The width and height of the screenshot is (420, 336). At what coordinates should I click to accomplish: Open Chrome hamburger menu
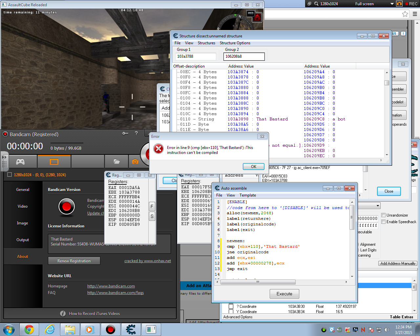click(415, 14)
